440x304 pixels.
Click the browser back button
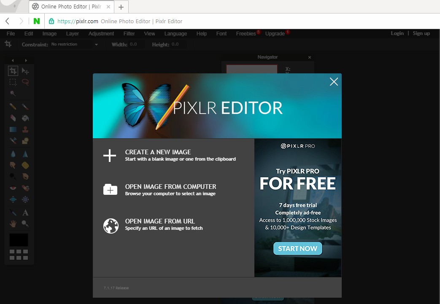click(8, 21)
